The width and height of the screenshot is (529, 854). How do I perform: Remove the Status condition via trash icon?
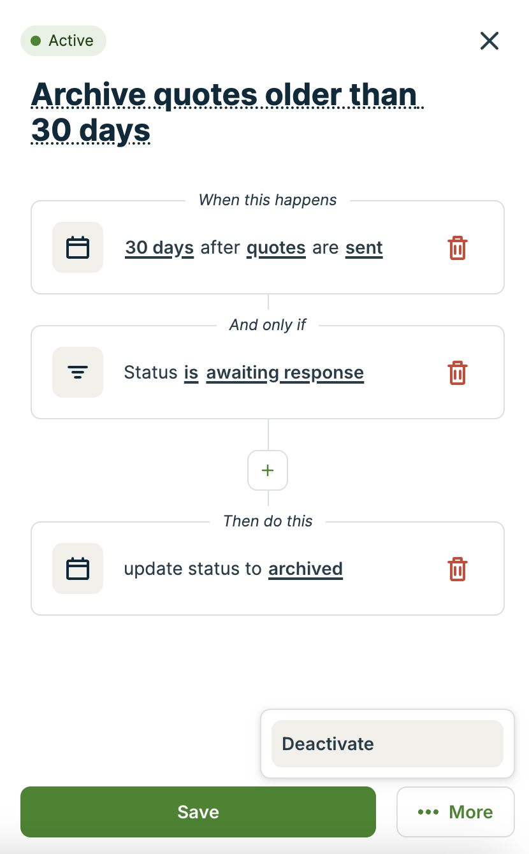click(x=457, y=373)
